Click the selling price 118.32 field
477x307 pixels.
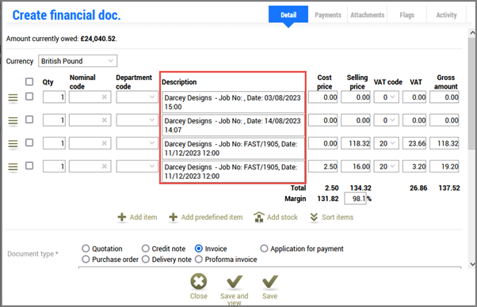(355, 143)
